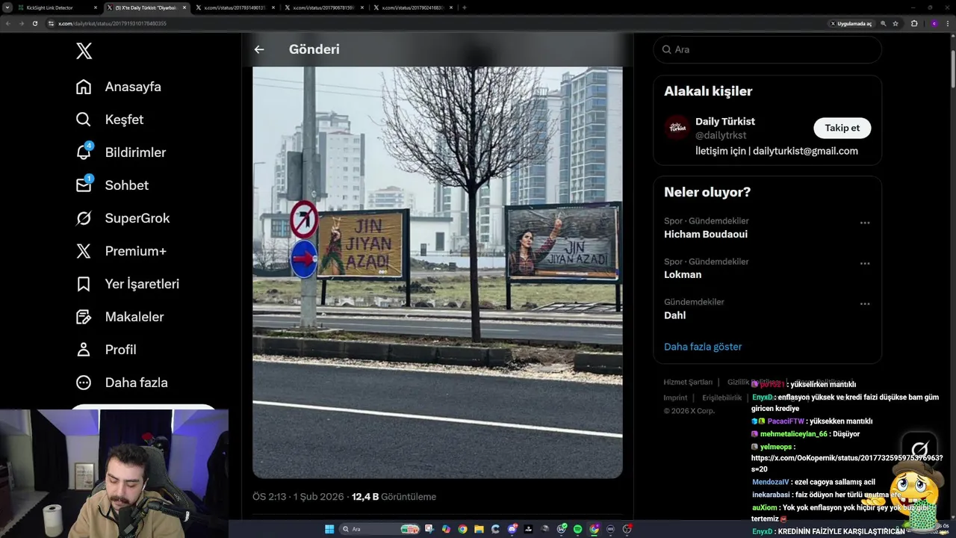956x538 pixels.
Task: Click the Makaleler document icon
Action: [x=84, y=317]
